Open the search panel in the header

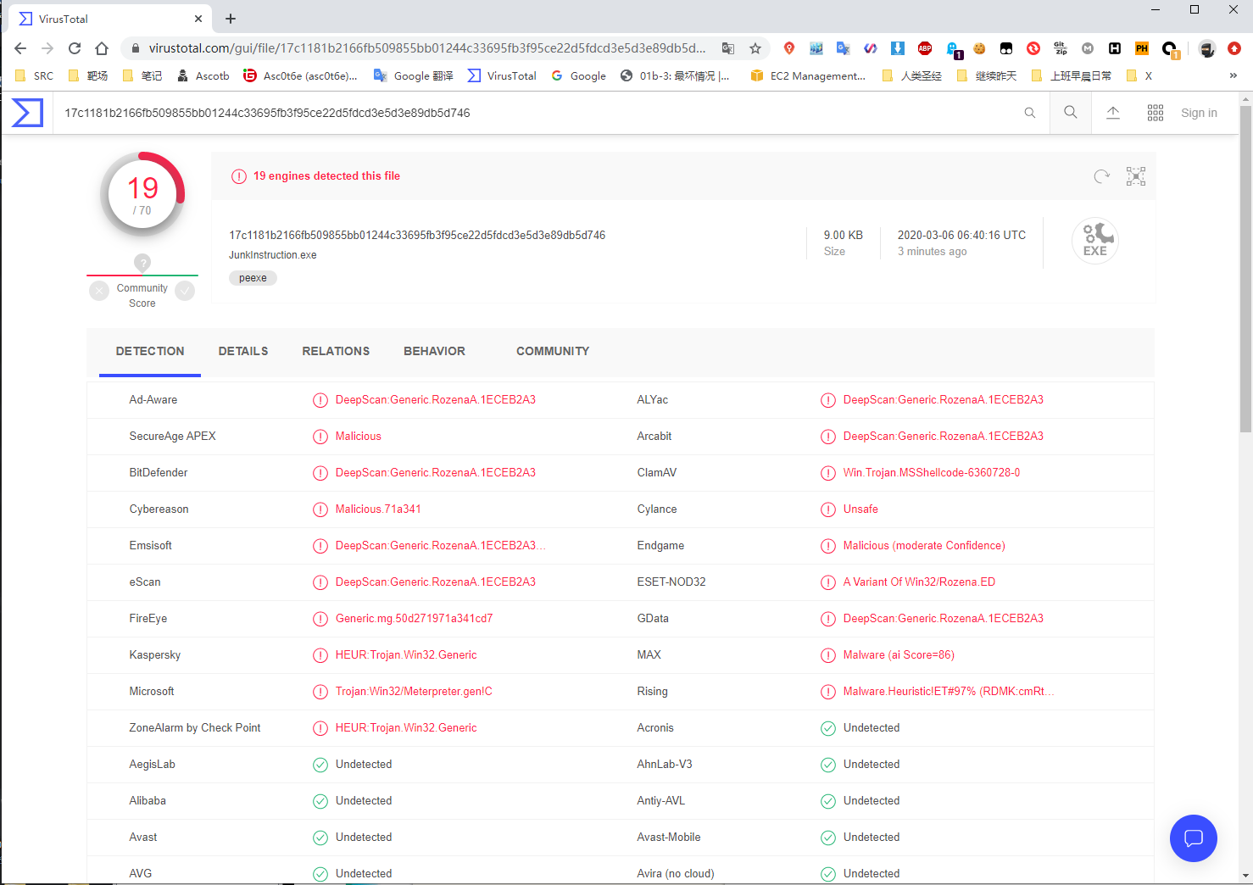point(1071,113)
